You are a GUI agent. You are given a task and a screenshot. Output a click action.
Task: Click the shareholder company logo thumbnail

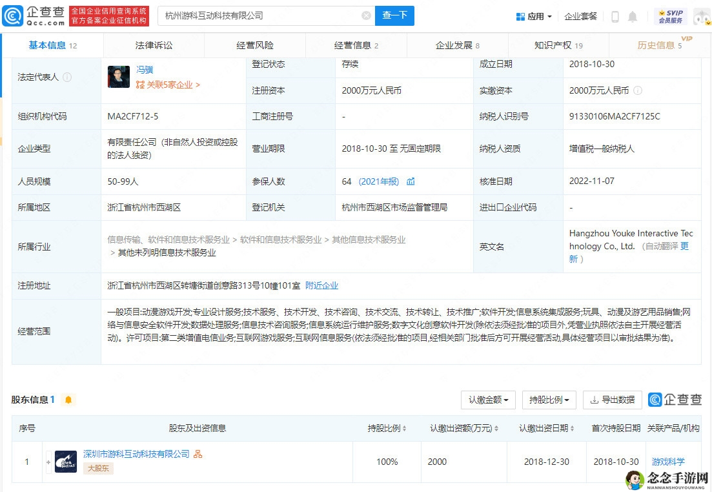65,462
